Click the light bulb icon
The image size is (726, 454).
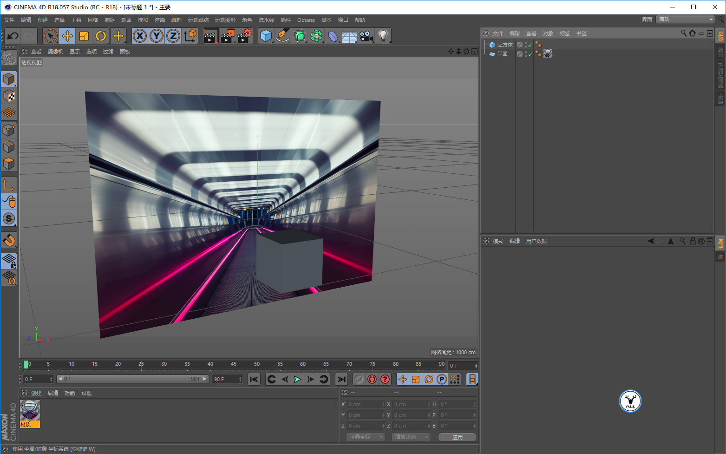pyautogui.click(x=383, y=36)
